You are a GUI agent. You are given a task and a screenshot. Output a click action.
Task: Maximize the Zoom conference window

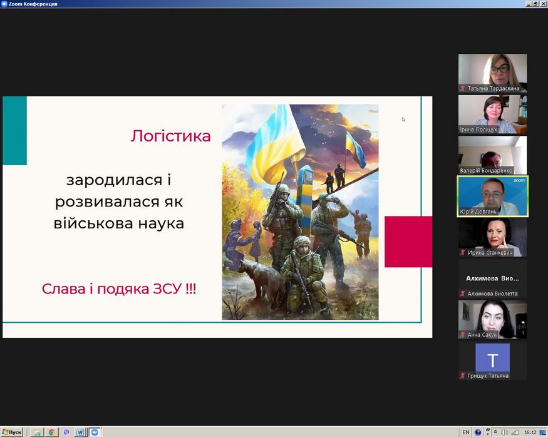click(x=535, y=4)
